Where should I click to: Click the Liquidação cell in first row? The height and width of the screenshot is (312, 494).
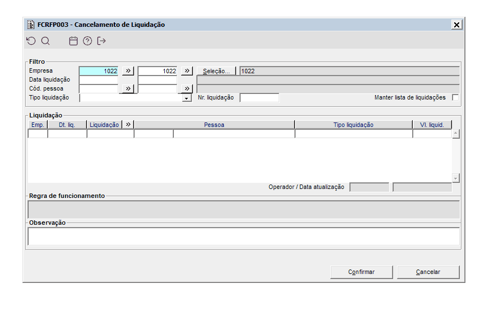click(x=110, y=134)
